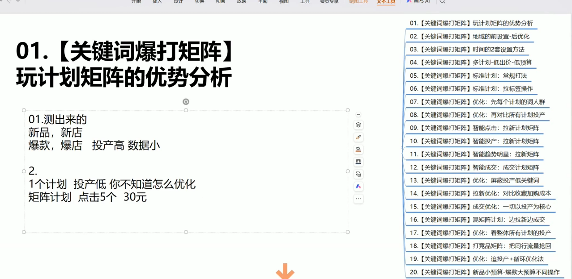
Task: Click the line 爆款，爆店 投产高 数据小
Action: (94, 146)
